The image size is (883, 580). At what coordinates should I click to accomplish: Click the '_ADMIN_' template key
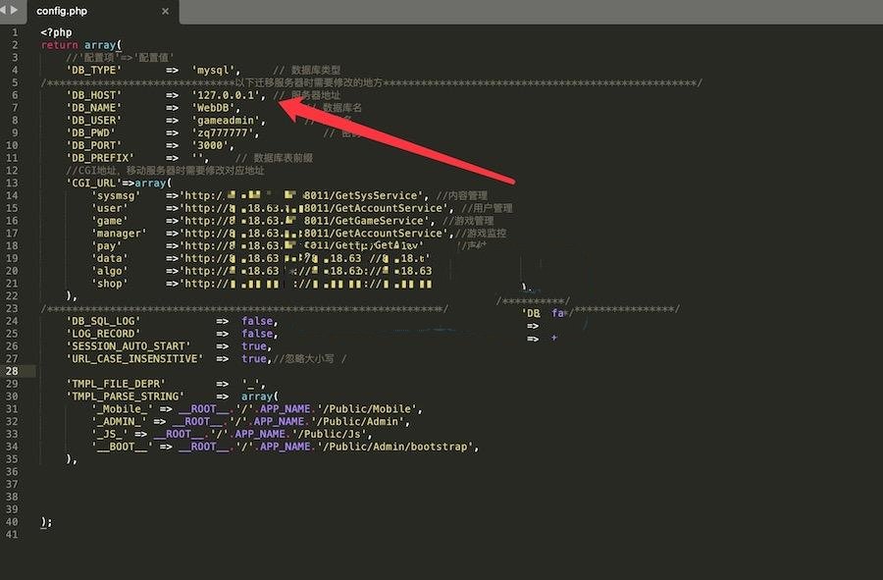119,421
